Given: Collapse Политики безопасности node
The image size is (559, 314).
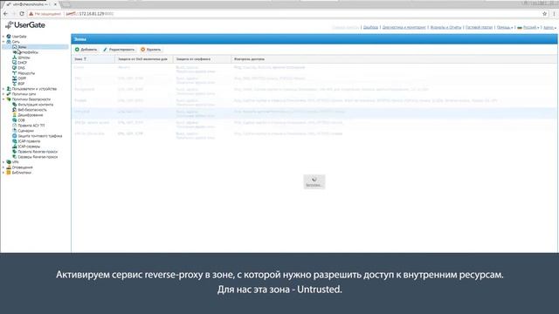Looking at the screenshot, I should click(3, 99).
